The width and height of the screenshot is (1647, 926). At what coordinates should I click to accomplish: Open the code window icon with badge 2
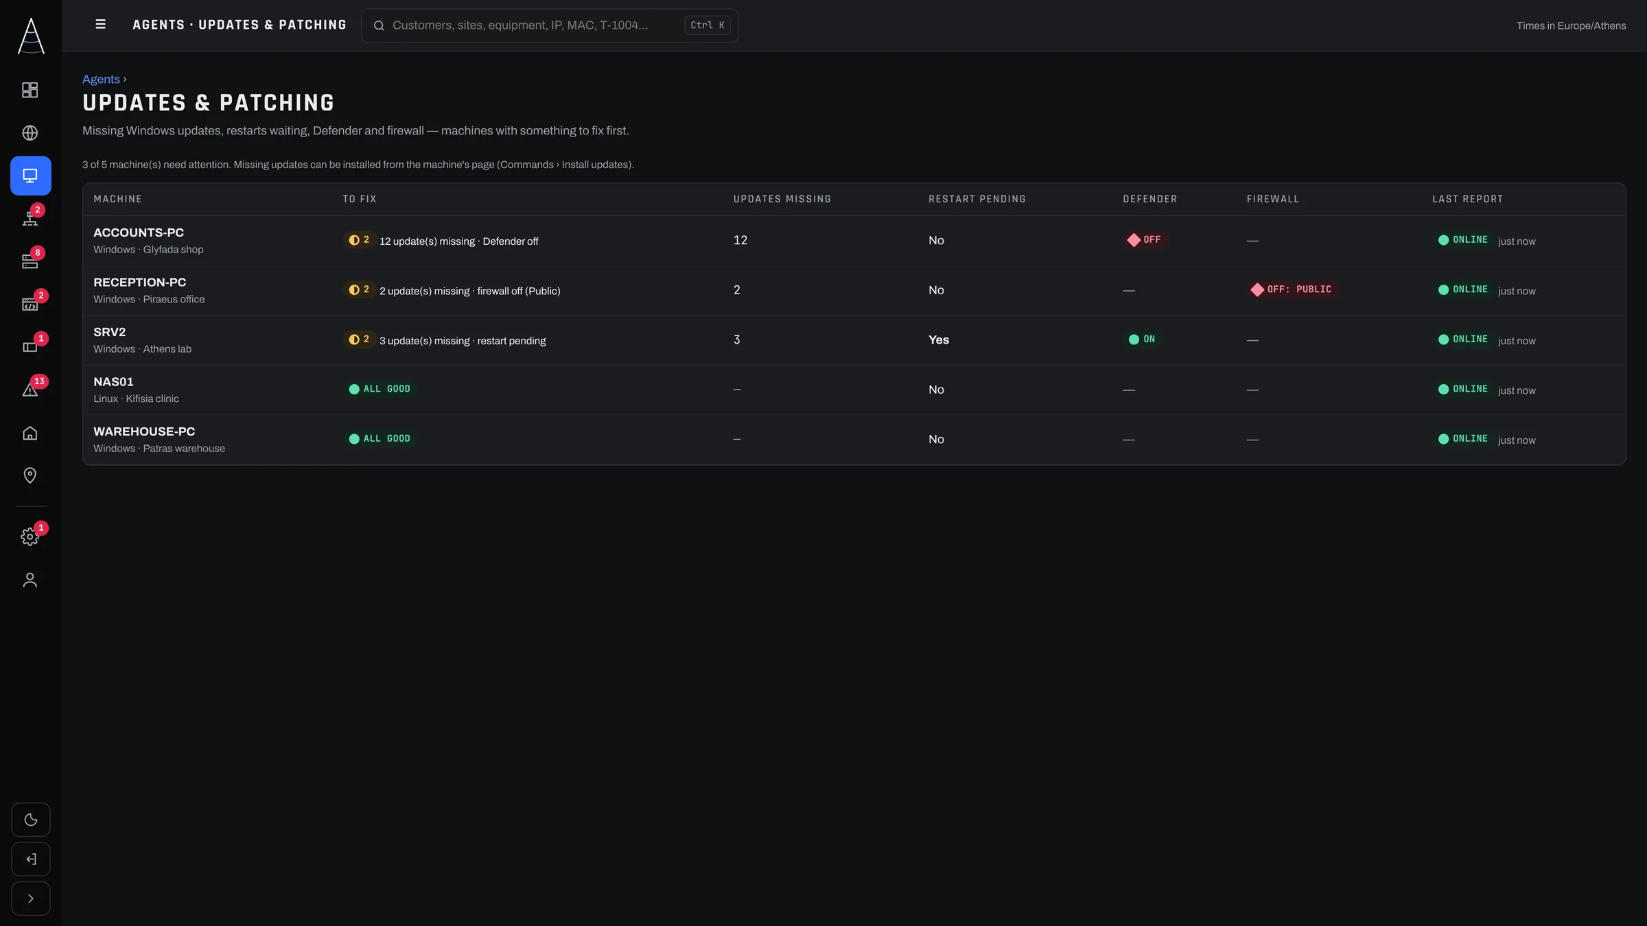(30, 304)
